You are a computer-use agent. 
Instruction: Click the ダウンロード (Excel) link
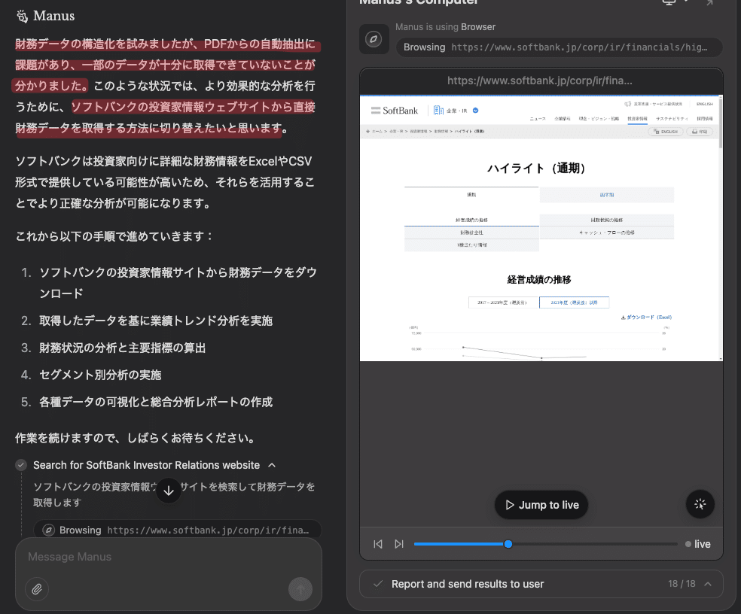pos(645,318)
